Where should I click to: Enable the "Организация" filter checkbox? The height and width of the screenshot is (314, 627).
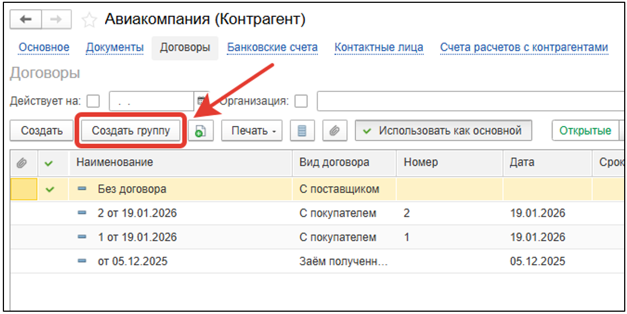click(x=301, y=102)
